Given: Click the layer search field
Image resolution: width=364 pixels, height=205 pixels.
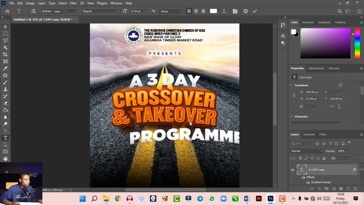Looking at the screenshot, I should (x=301, y=143).
